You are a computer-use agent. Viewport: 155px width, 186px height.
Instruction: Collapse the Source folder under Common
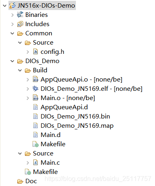click(x=20, y=43)
